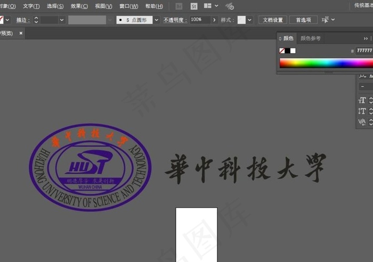The image size is (373, 262).
Task: Click the variable width profile box
Action: pyautogui.click(x=87, y=20)
